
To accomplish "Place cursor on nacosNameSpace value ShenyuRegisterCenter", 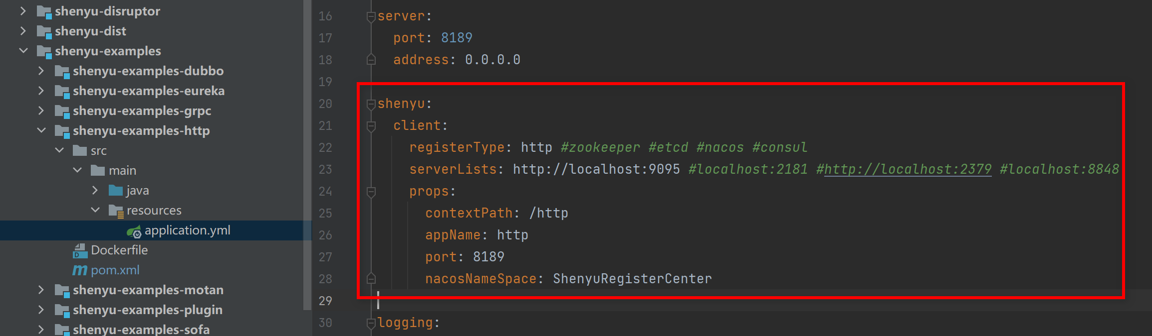I will pyautogui.click(x=632, y=279).
